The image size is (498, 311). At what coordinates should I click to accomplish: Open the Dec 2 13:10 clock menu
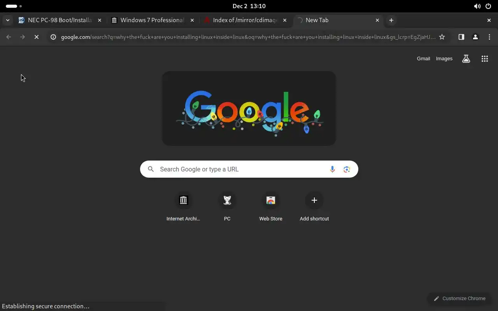[x=249, y=6]
